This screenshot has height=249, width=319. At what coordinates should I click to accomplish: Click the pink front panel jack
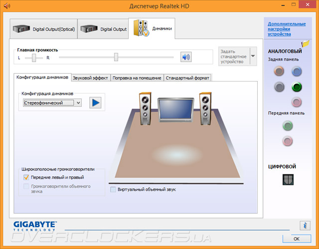[x=288, y=141]
